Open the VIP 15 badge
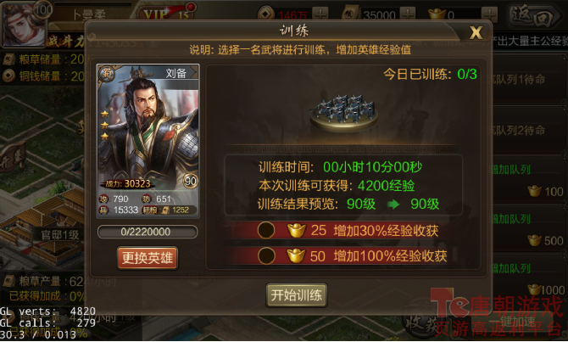 click(166, 14)
